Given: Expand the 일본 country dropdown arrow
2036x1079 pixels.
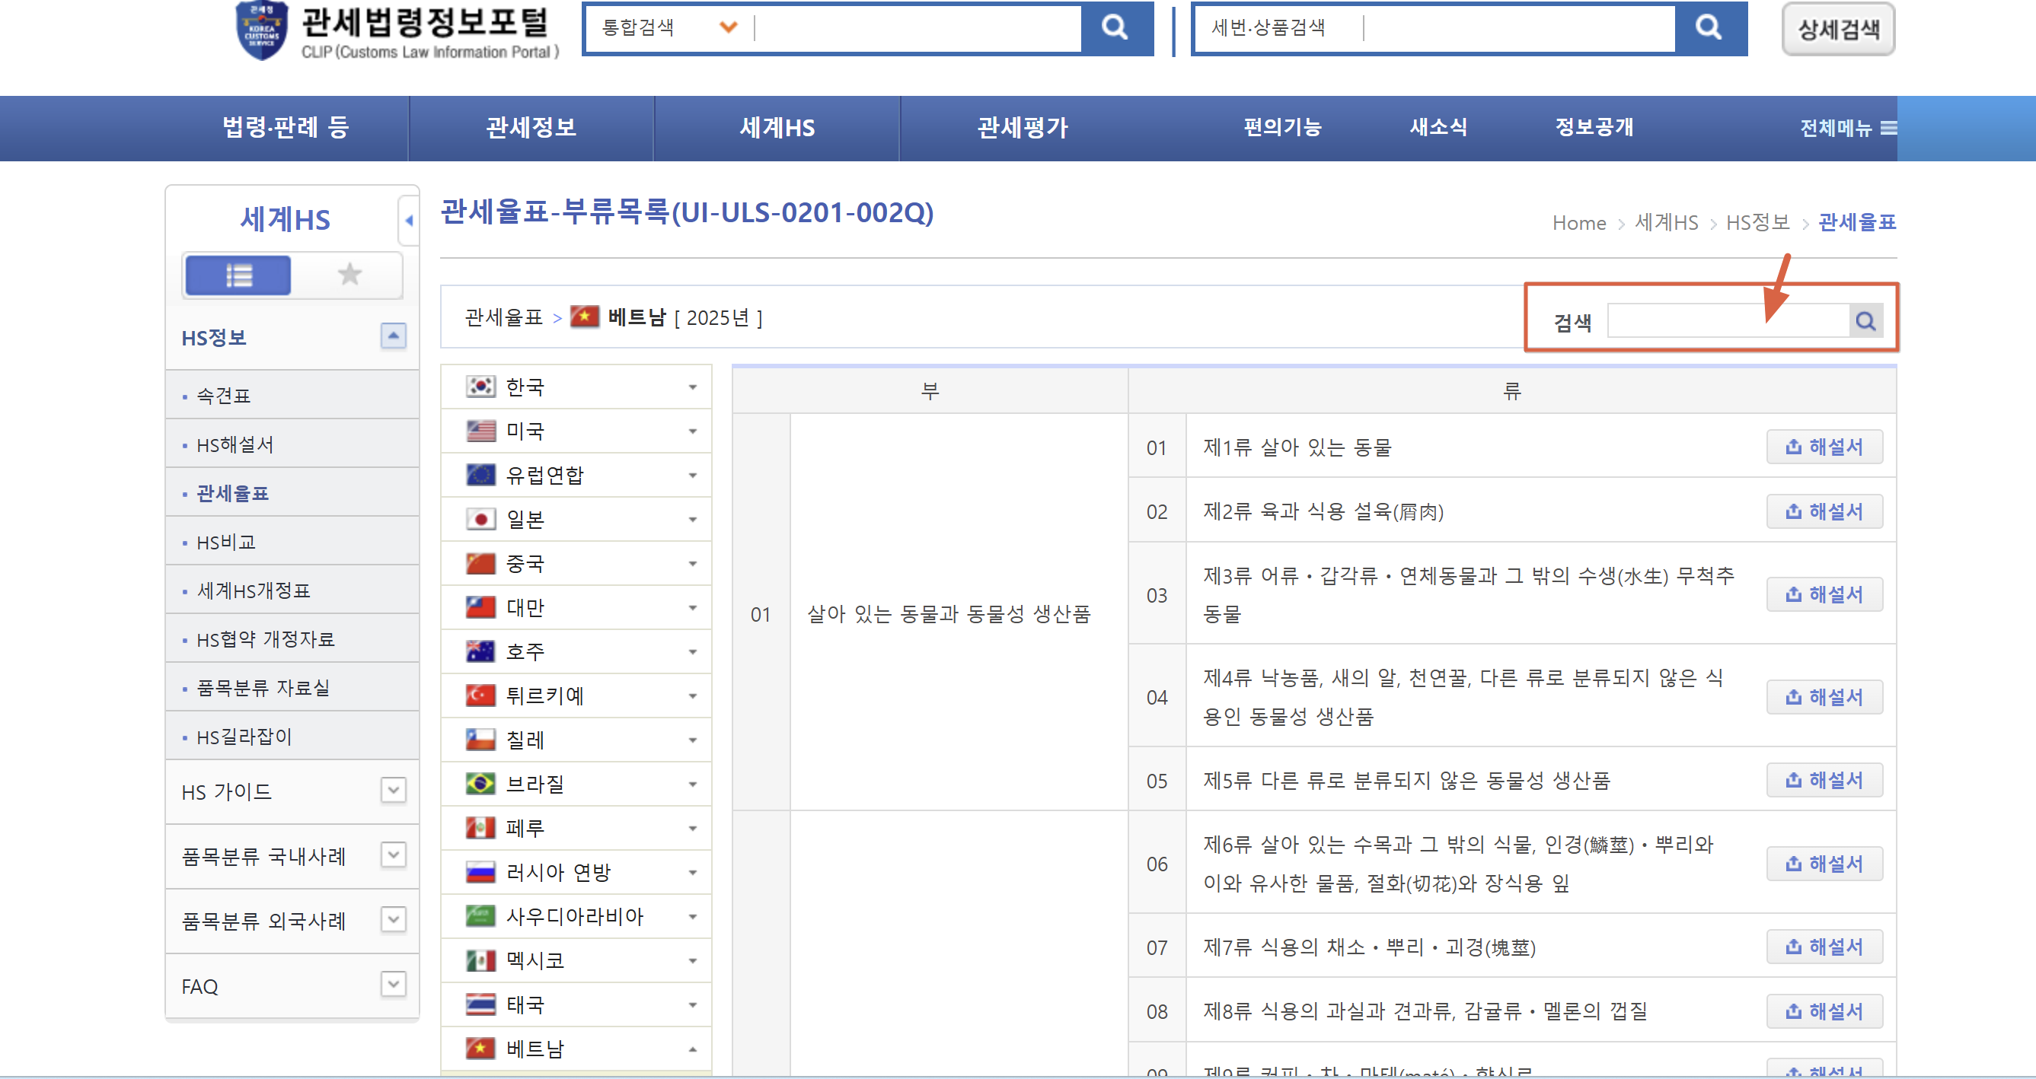Looking at the screenshot, I should coord(692,520).
